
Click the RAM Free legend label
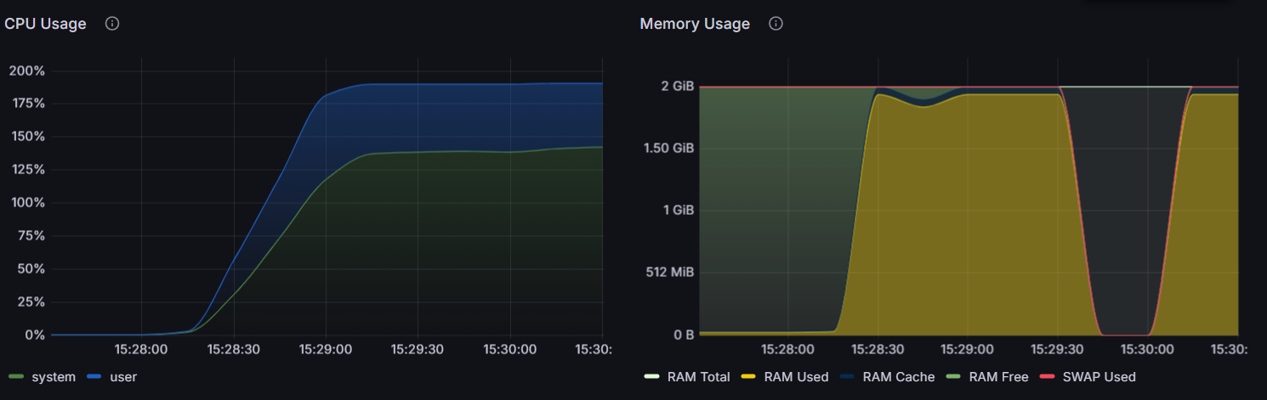point(999,376)
